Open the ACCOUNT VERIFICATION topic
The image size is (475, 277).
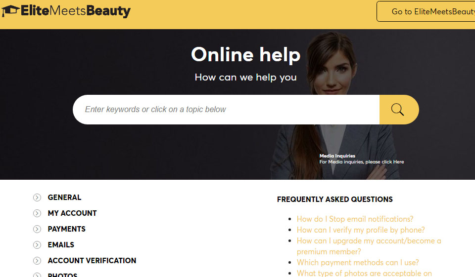(x=92, y=261)
